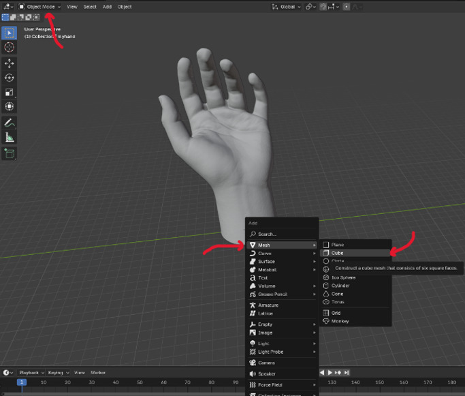465x396 pixels.
Task: Open snapping options dropdown
Action: tap(334, 7)
